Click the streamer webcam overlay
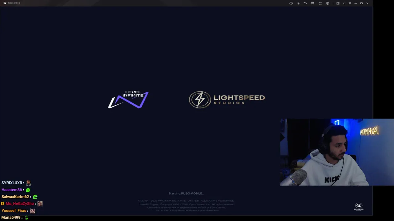 (x=337, y=152)
